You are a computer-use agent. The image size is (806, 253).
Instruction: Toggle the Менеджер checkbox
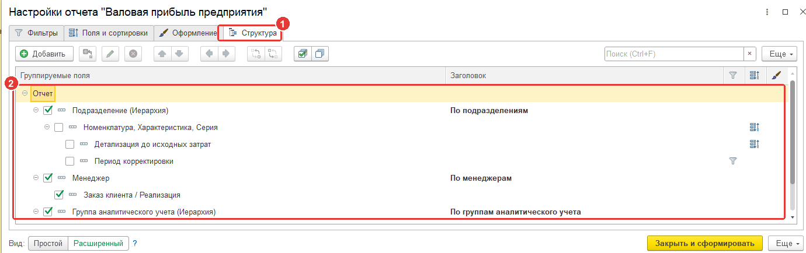[48, 178]
